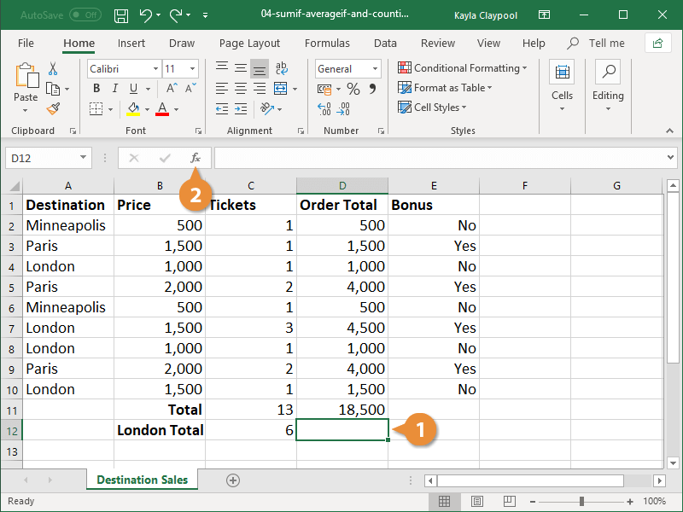Click the new sheet plus button
Image resolution: width=683 pixels, height=512 pixels.
pyautogui.click(x=232, y=480)
